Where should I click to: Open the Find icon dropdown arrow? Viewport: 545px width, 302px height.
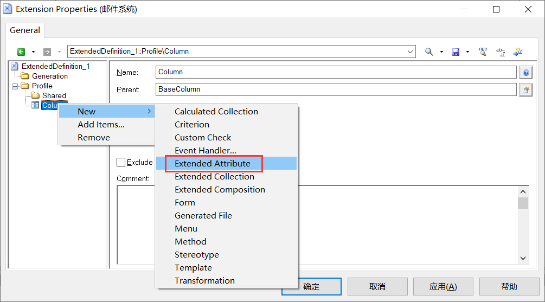click(x=441, y=52)
